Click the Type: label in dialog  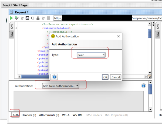click(x=55, y=55)
